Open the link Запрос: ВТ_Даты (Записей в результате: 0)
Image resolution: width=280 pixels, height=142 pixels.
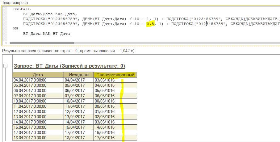(69, 66)
